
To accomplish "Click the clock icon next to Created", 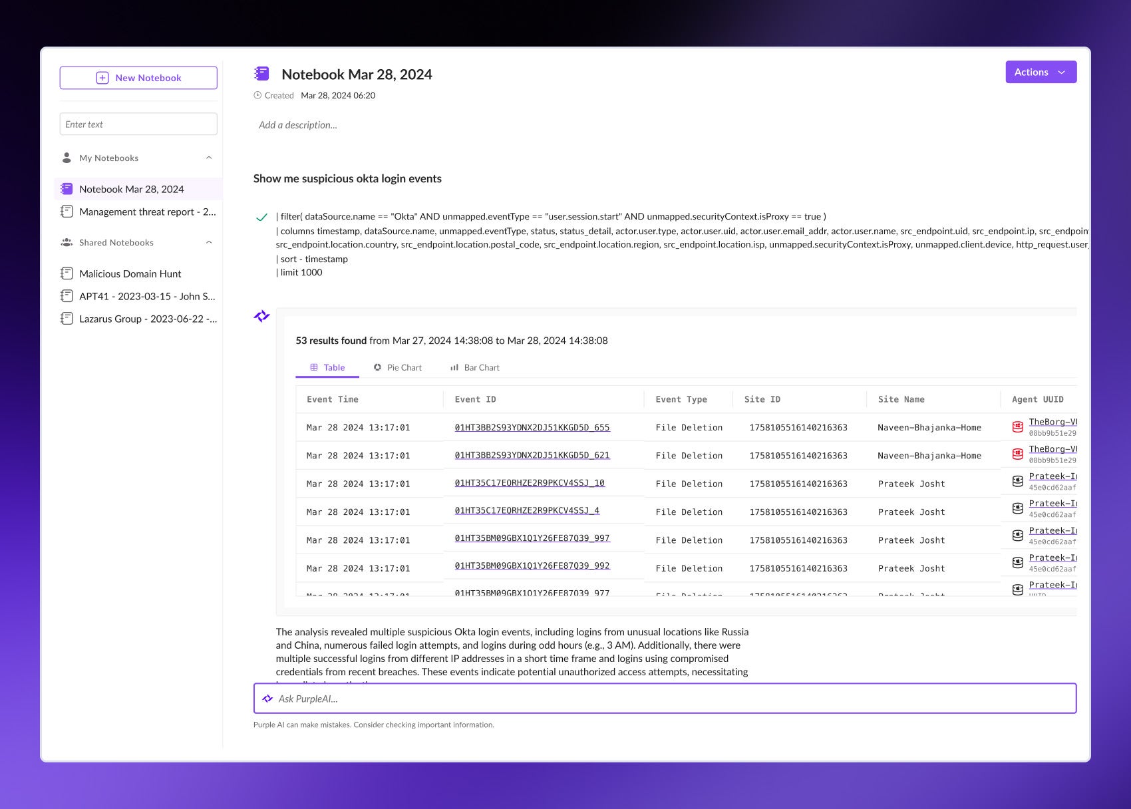I will (257, 96).
